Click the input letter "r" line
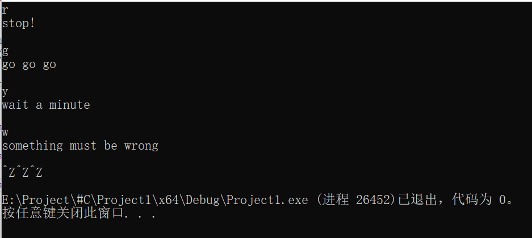 [5, 10]
